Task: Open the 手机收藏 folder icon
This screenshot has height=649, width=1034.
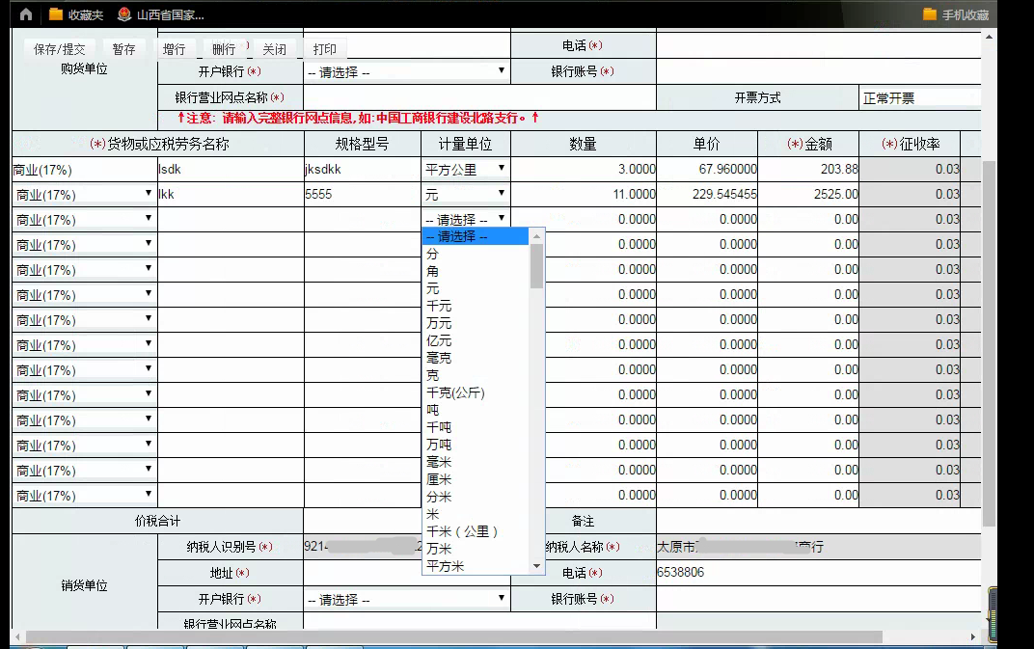Action: point(929,14)
